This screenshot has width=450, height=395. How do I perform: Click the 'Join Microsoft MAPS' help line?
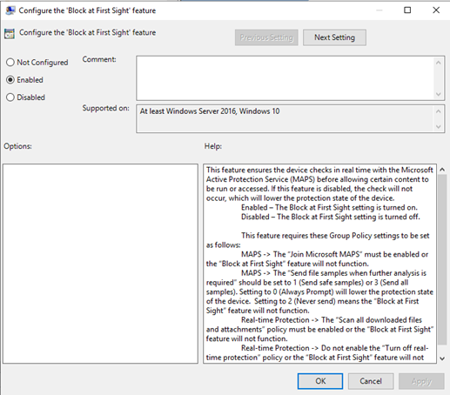334,254
